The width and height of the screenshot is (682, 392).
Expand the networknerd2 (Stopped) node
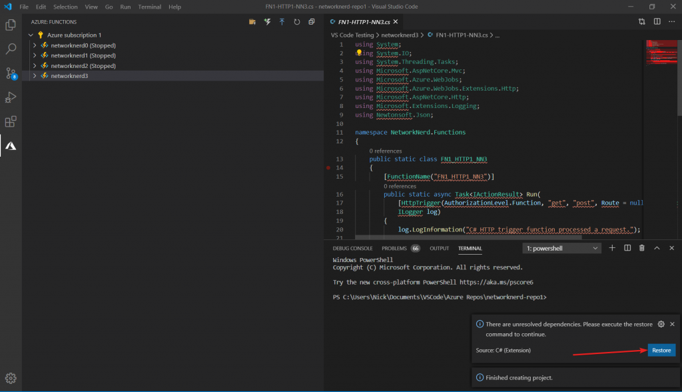(35, 66)
